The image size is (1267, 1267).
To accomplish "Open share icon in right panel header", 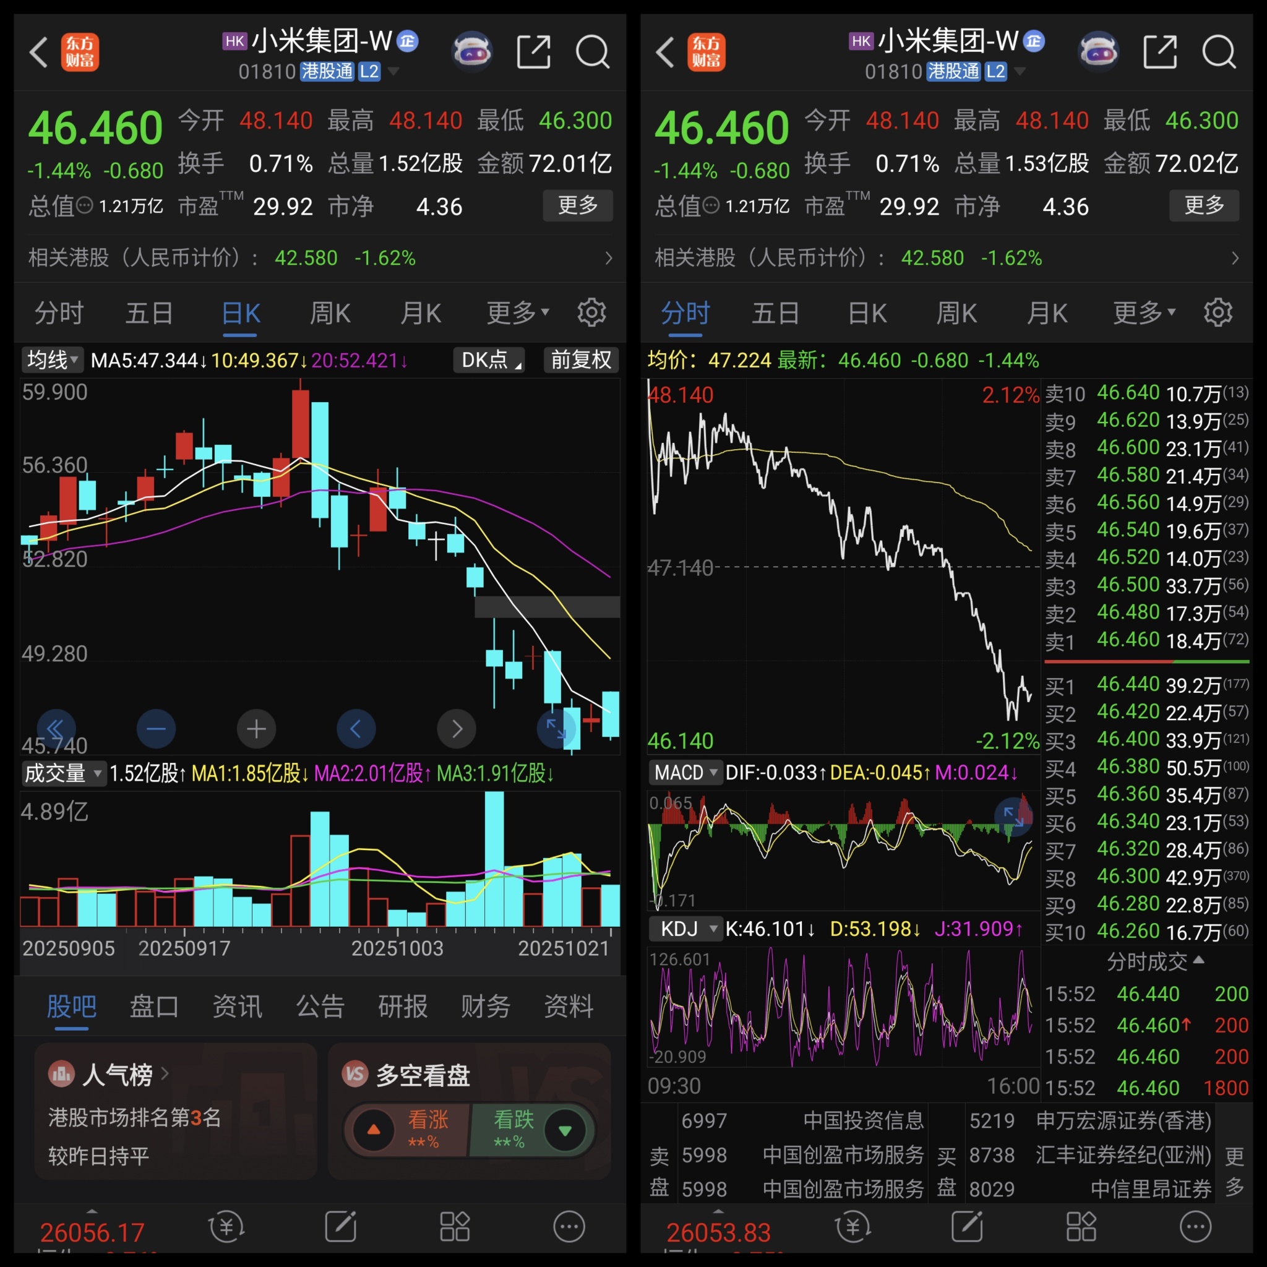I will pyautogui.click(x=1159, y=53).
